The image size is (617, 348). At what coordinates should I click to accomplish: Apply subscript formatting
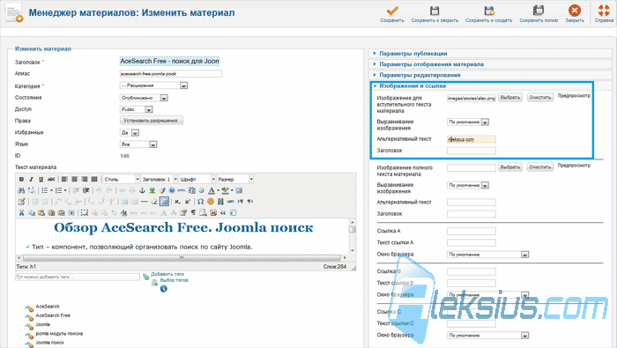(x=177, y=202)
